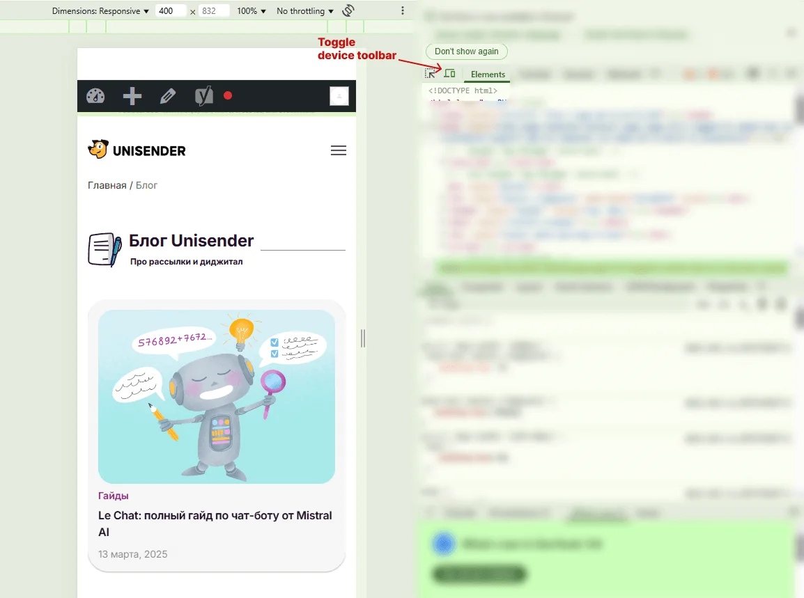Click the red dot notification indicator

click(229, 95)
